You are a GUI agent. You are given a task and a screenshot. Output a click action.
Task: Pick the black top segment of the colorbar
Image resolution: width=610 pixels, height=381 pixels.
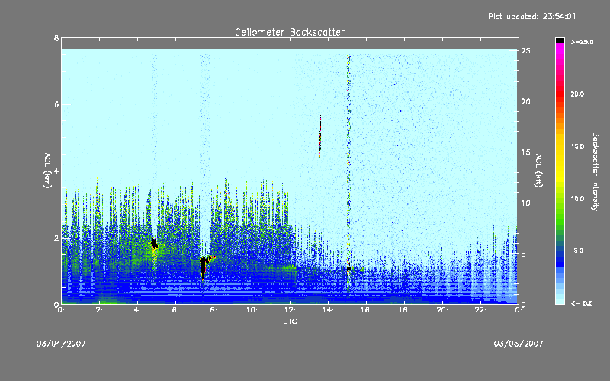coord(560,40)
